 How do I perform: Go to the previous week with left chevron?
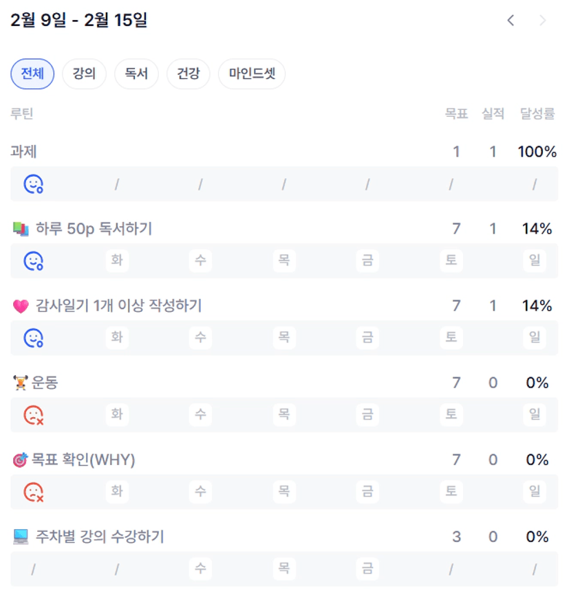coord(511,21)
